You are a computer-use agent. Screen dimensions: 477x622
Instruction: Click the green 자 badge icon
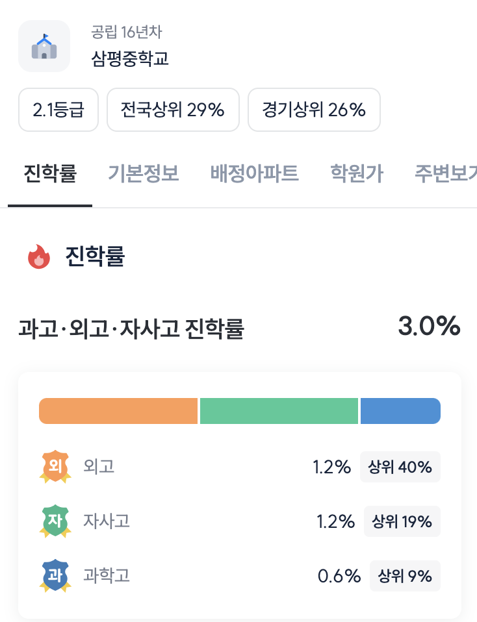(54, 521)
